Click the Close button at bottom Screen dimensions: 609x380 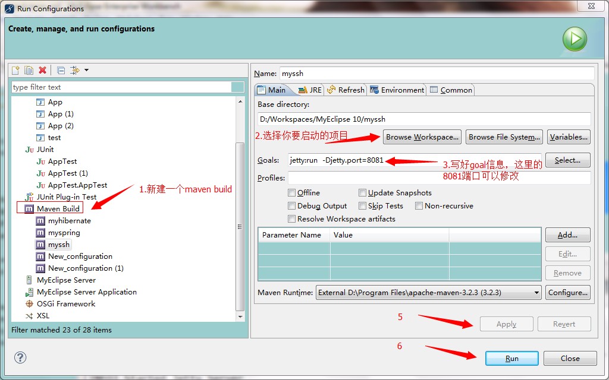click(570, 359)
